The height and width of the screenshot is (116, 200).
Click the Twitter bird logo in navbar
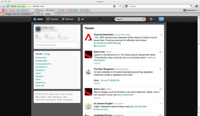(99, 19)
